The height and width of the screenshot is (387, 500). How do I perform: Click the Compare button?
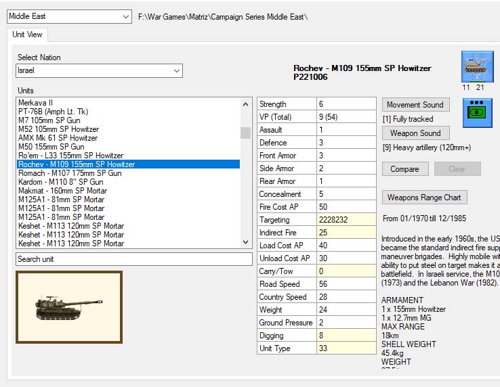point(405,169)
